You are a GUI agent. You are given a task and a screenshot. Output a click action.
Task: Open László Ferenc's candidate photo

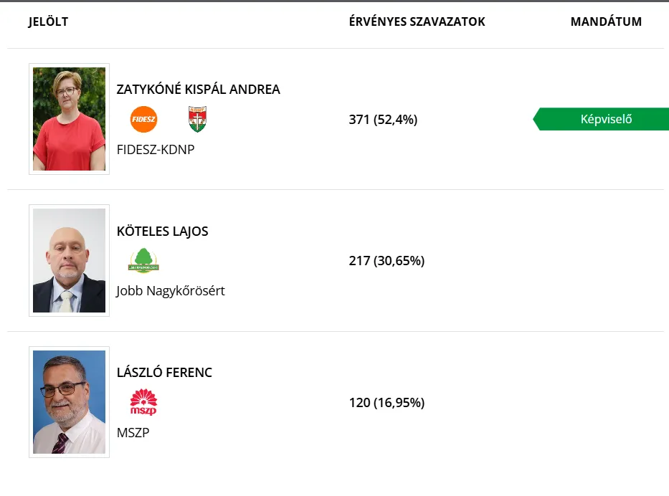pyautogui.click(x=69, y=401)
